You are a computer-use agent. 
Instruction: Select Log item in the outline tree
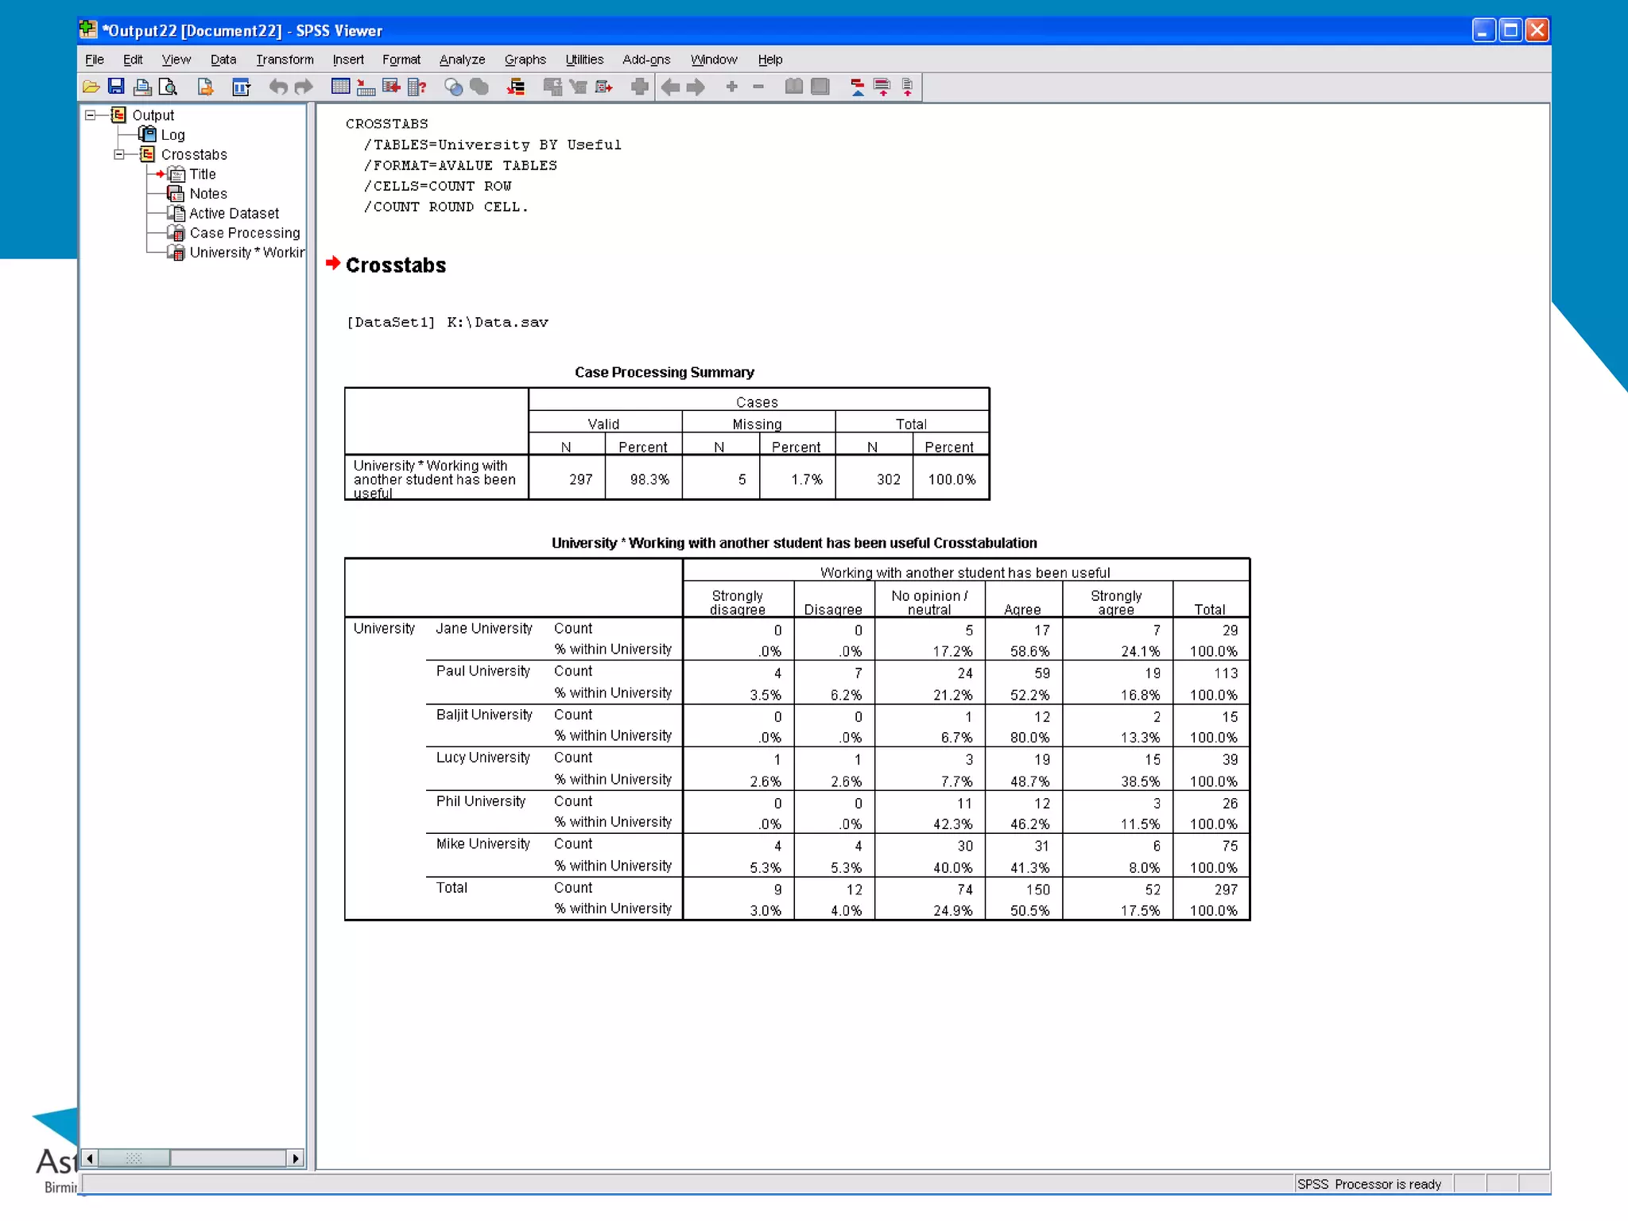tap(172, 135)
